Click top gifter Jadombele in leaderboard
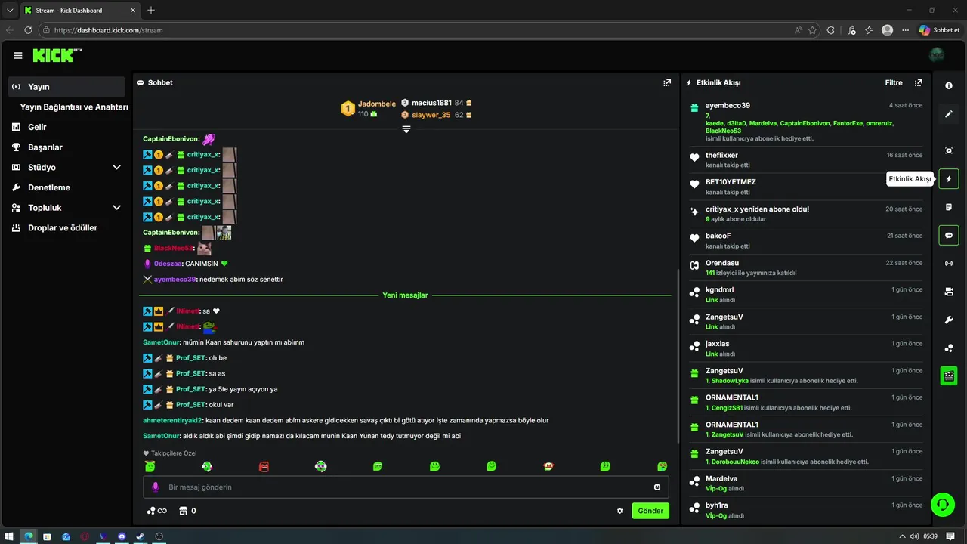This screenshot has height=544, width=967. pos(377,104)
